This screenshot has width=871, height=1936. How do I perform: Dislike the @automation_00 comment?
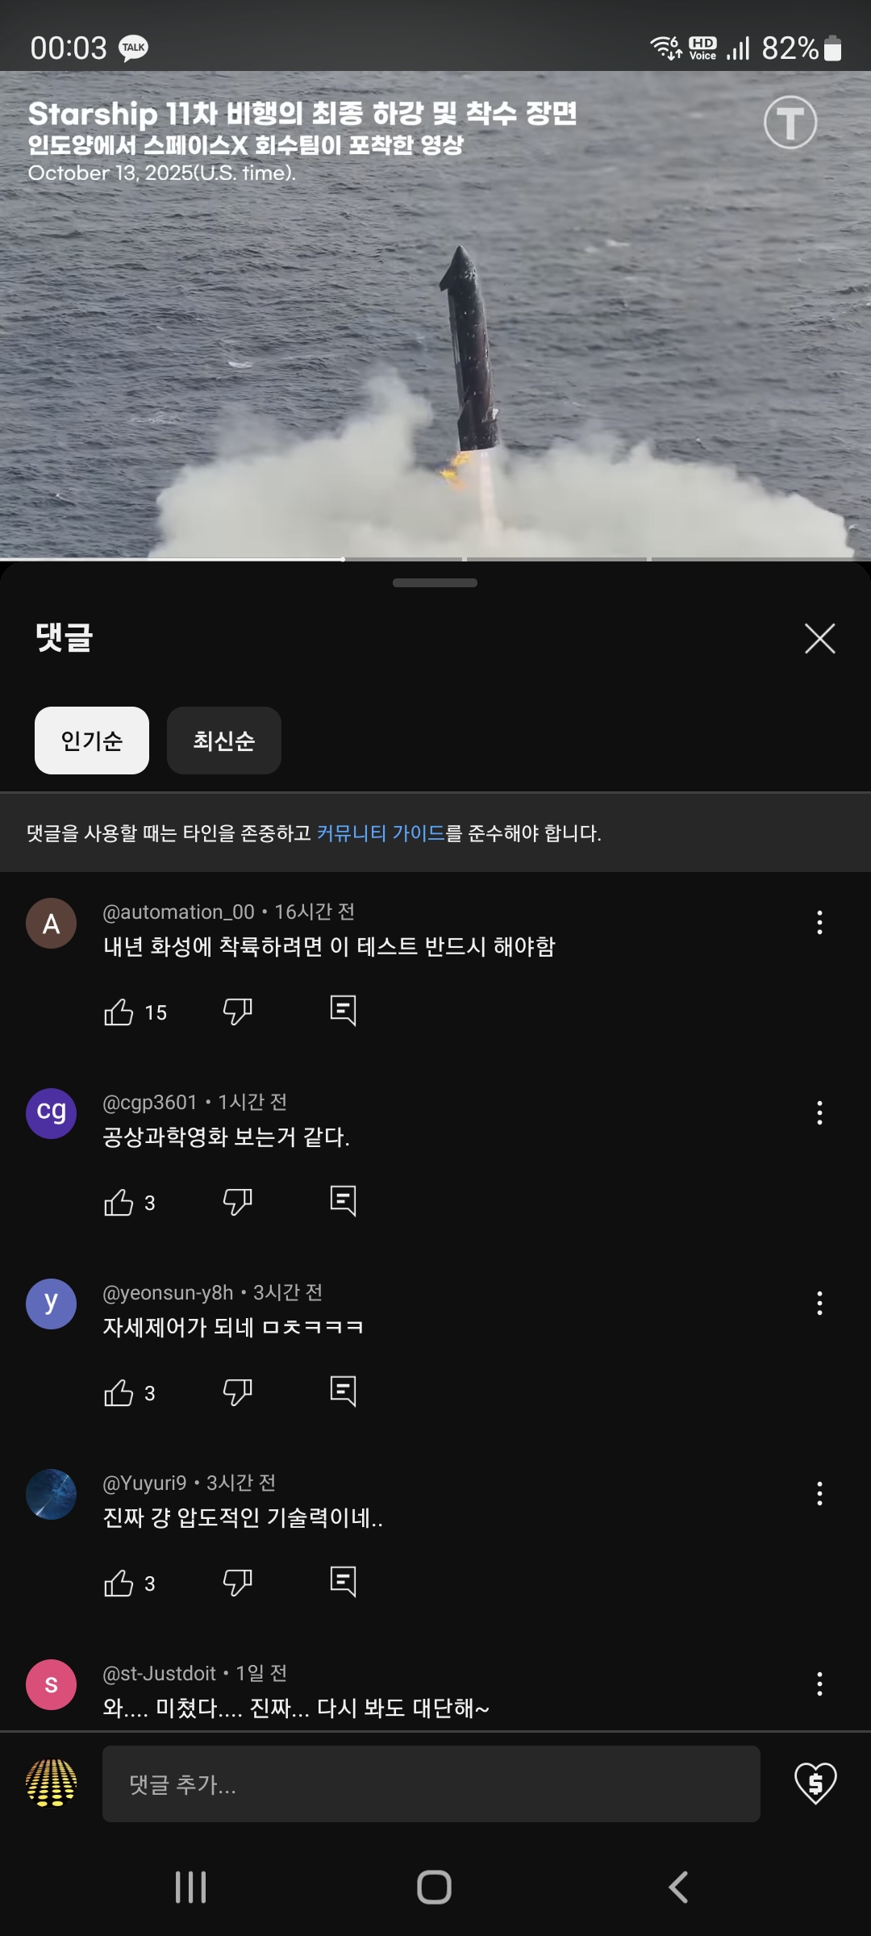click(x=237, y=1011)
